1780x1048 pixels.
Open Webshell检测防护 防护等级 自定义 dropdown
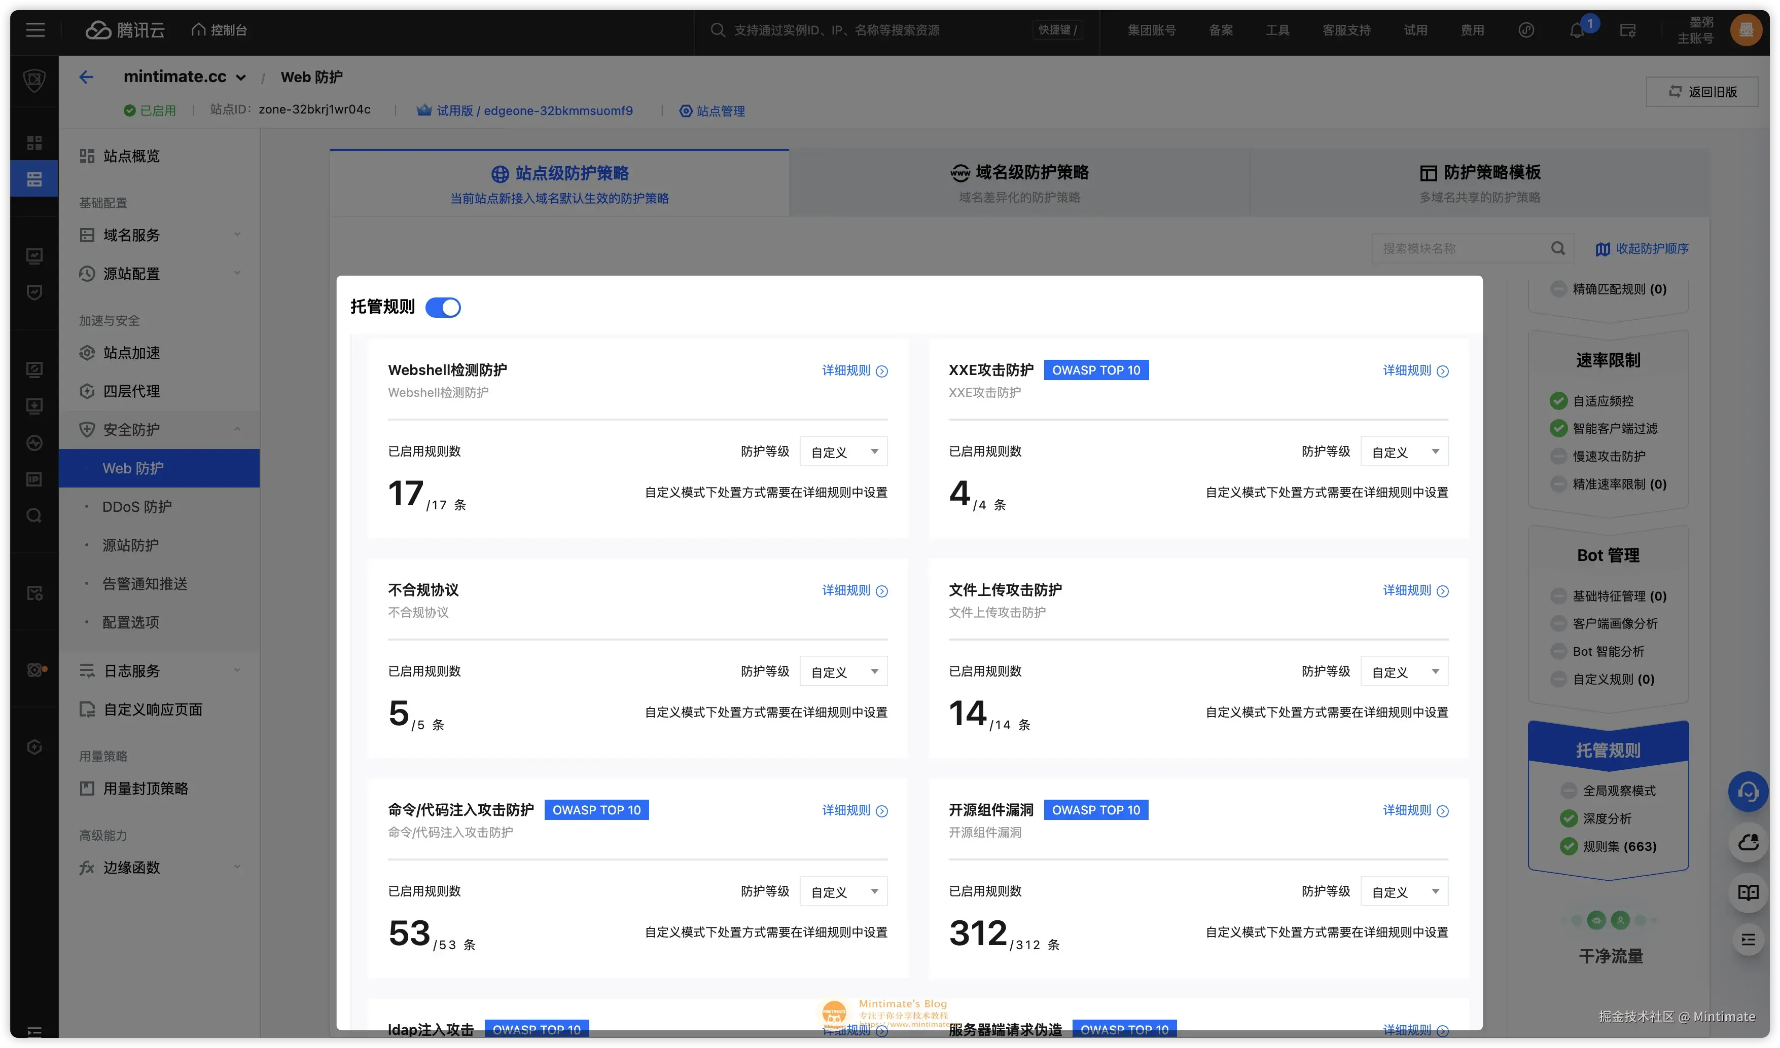(843, 451)
